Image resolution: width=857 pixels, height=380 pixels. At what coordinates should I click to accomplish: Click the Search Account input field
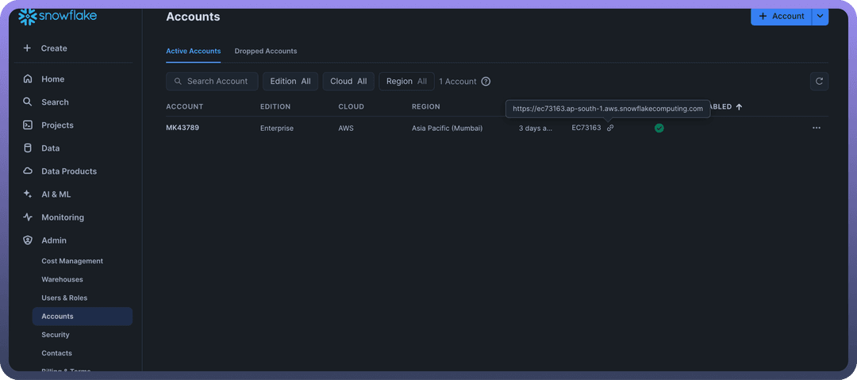pyautogui.click(x=212, y=81)
